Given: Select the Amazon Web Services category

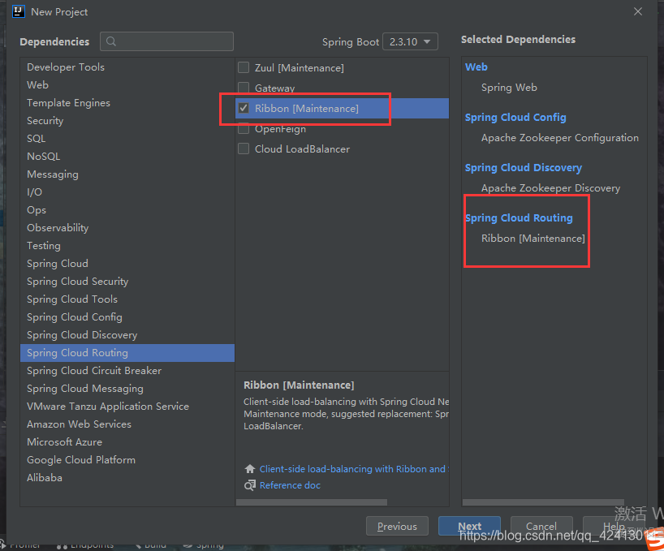Looking at the screenshot, I should click(x=127, y=424).
